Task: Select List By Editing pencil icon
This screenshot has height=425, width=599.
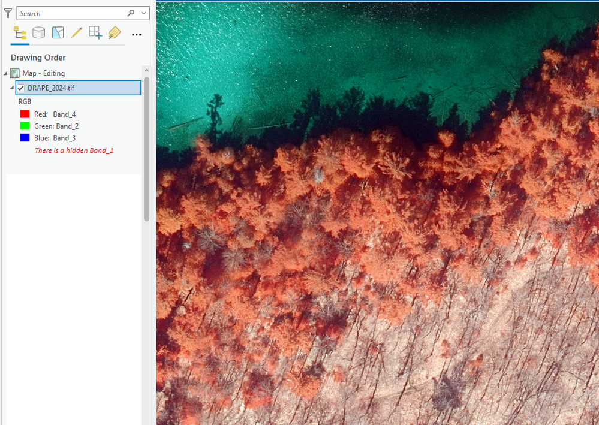Action: point(76,33)
